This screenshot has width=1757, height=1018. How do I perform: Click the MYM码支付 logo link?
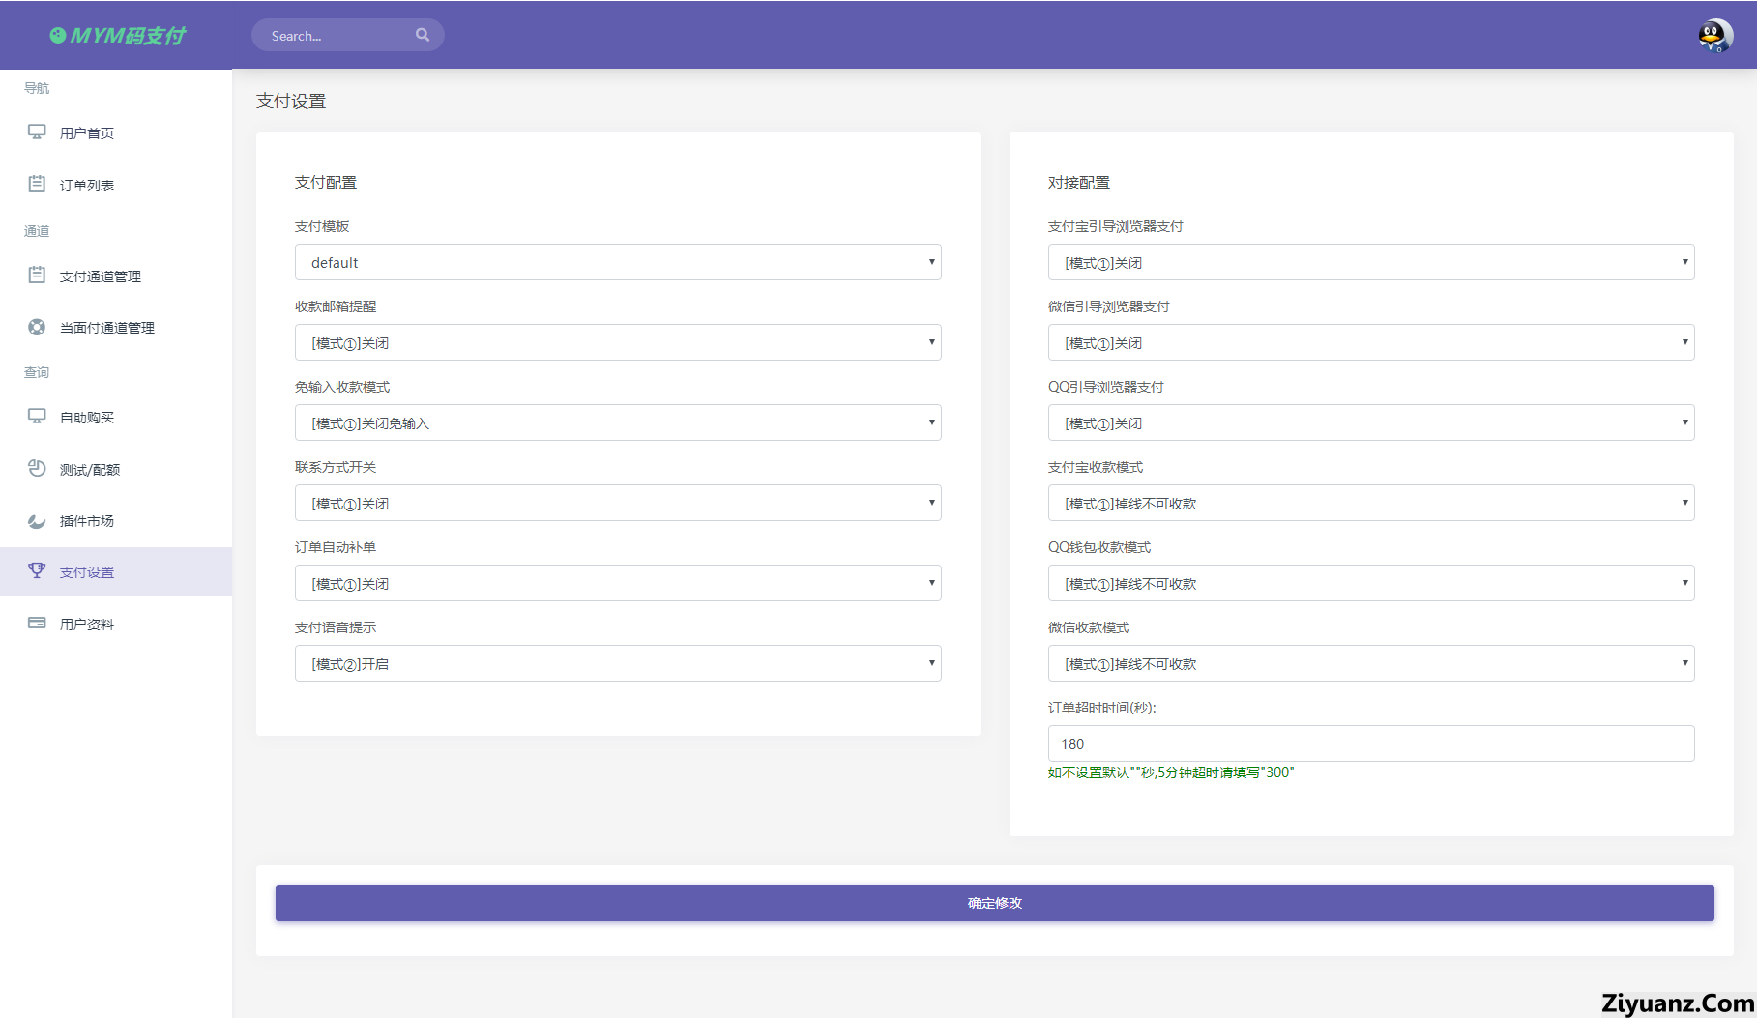coord(117,36)
